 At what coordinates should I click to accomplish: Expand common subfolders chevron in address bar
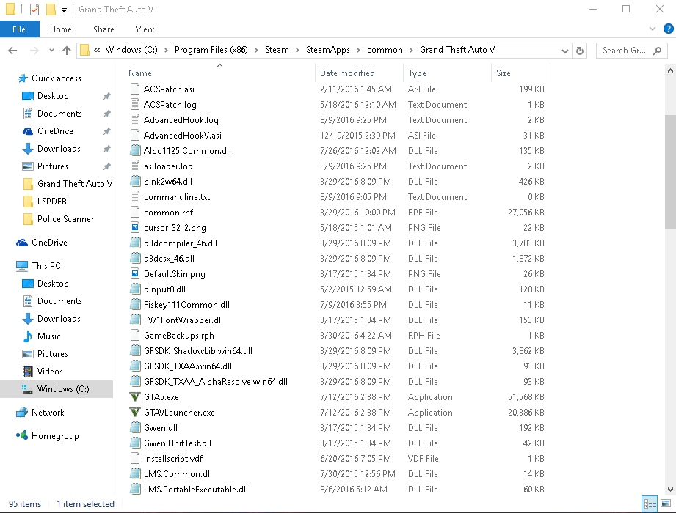411,51
